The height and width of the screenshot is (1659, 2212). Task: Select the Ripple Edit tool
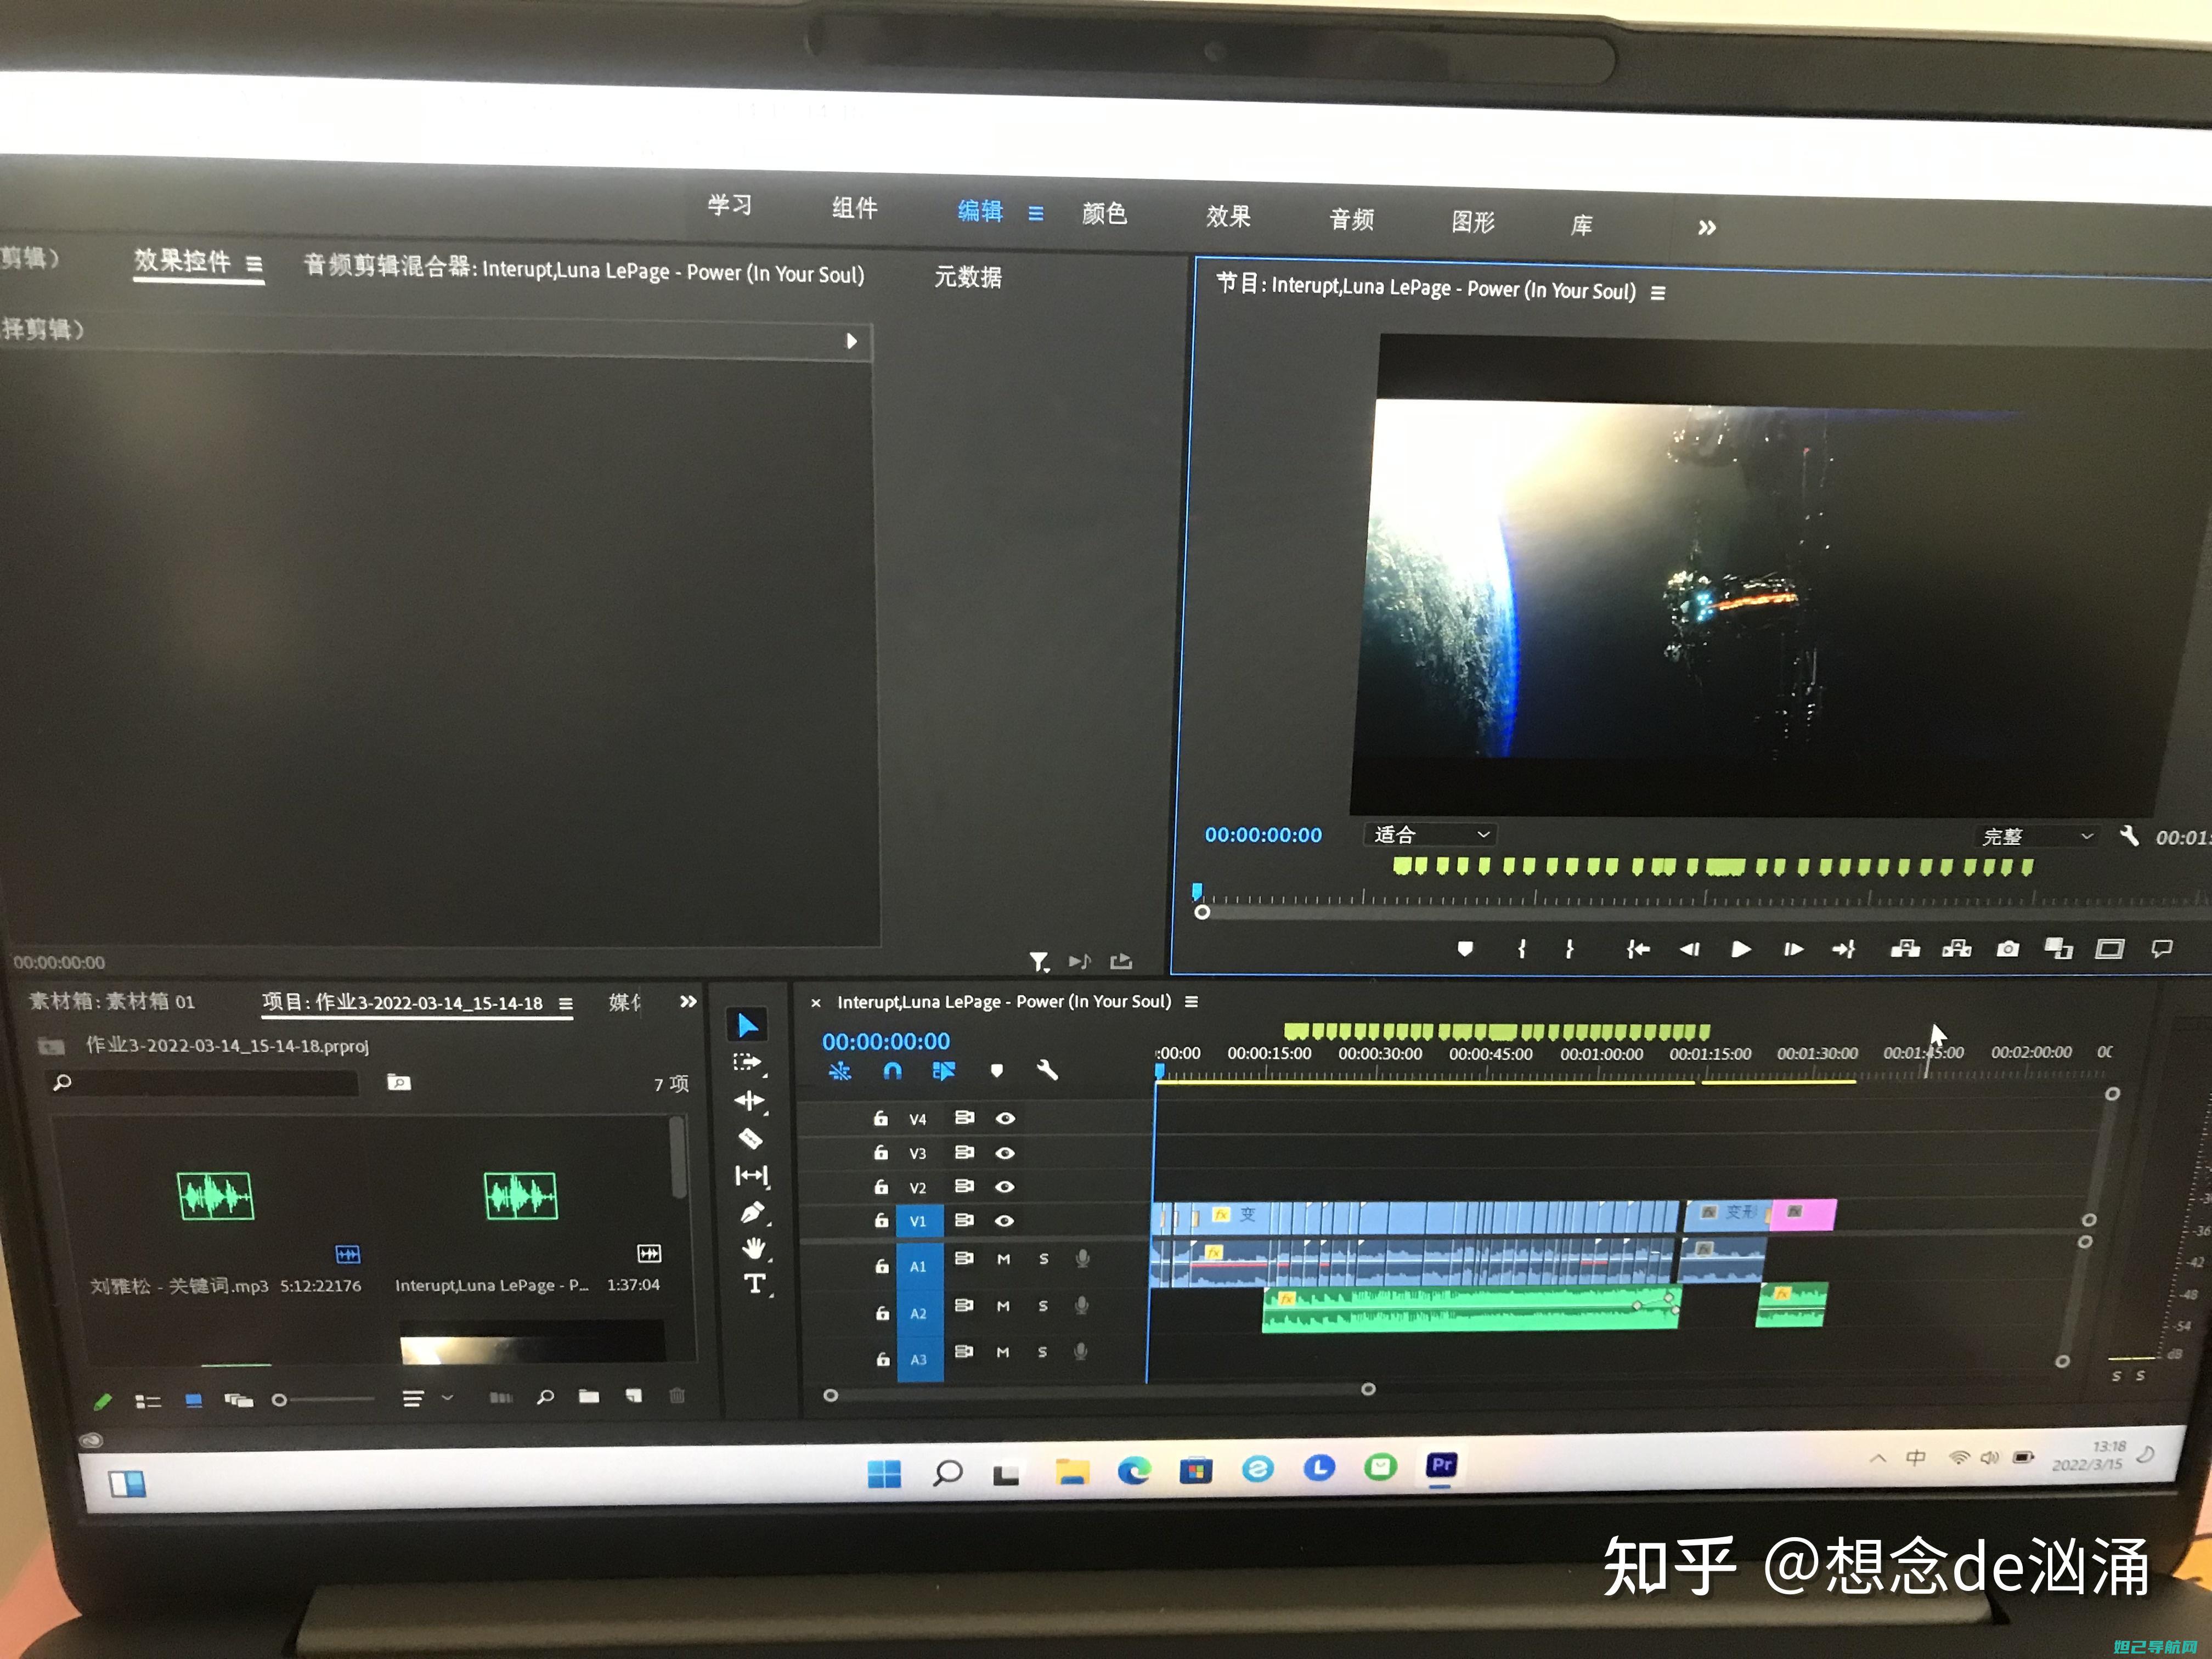coord(749,1101)
